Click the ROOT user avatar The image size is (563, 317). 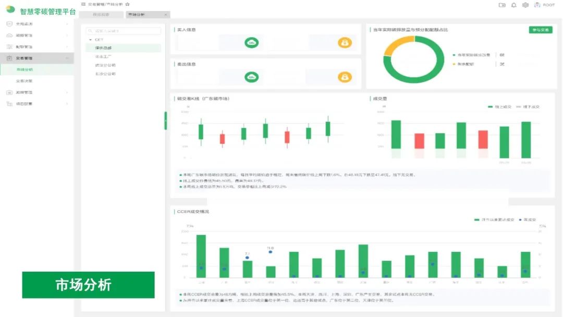coord(537,5)
